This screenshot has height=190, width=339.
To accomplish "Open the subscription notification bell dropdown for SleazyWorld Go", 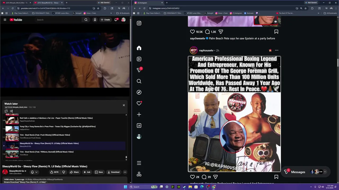I will pos(34,172).
